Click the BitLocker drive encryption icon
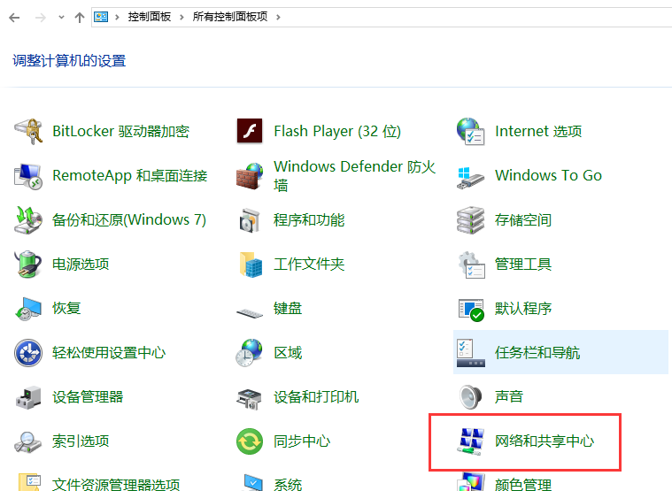 (28, 132)
